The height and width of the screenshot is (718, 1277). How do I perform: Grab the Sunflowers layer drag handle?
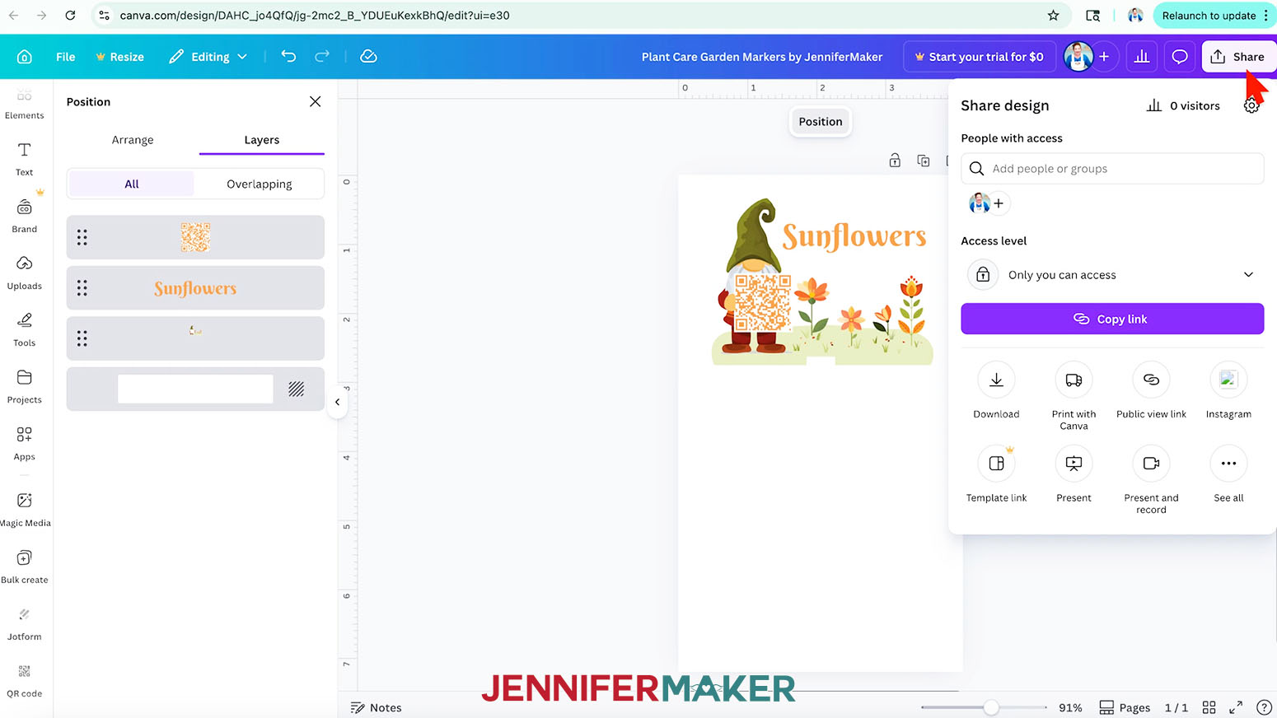pyautogui.click(x=82, y=288)
